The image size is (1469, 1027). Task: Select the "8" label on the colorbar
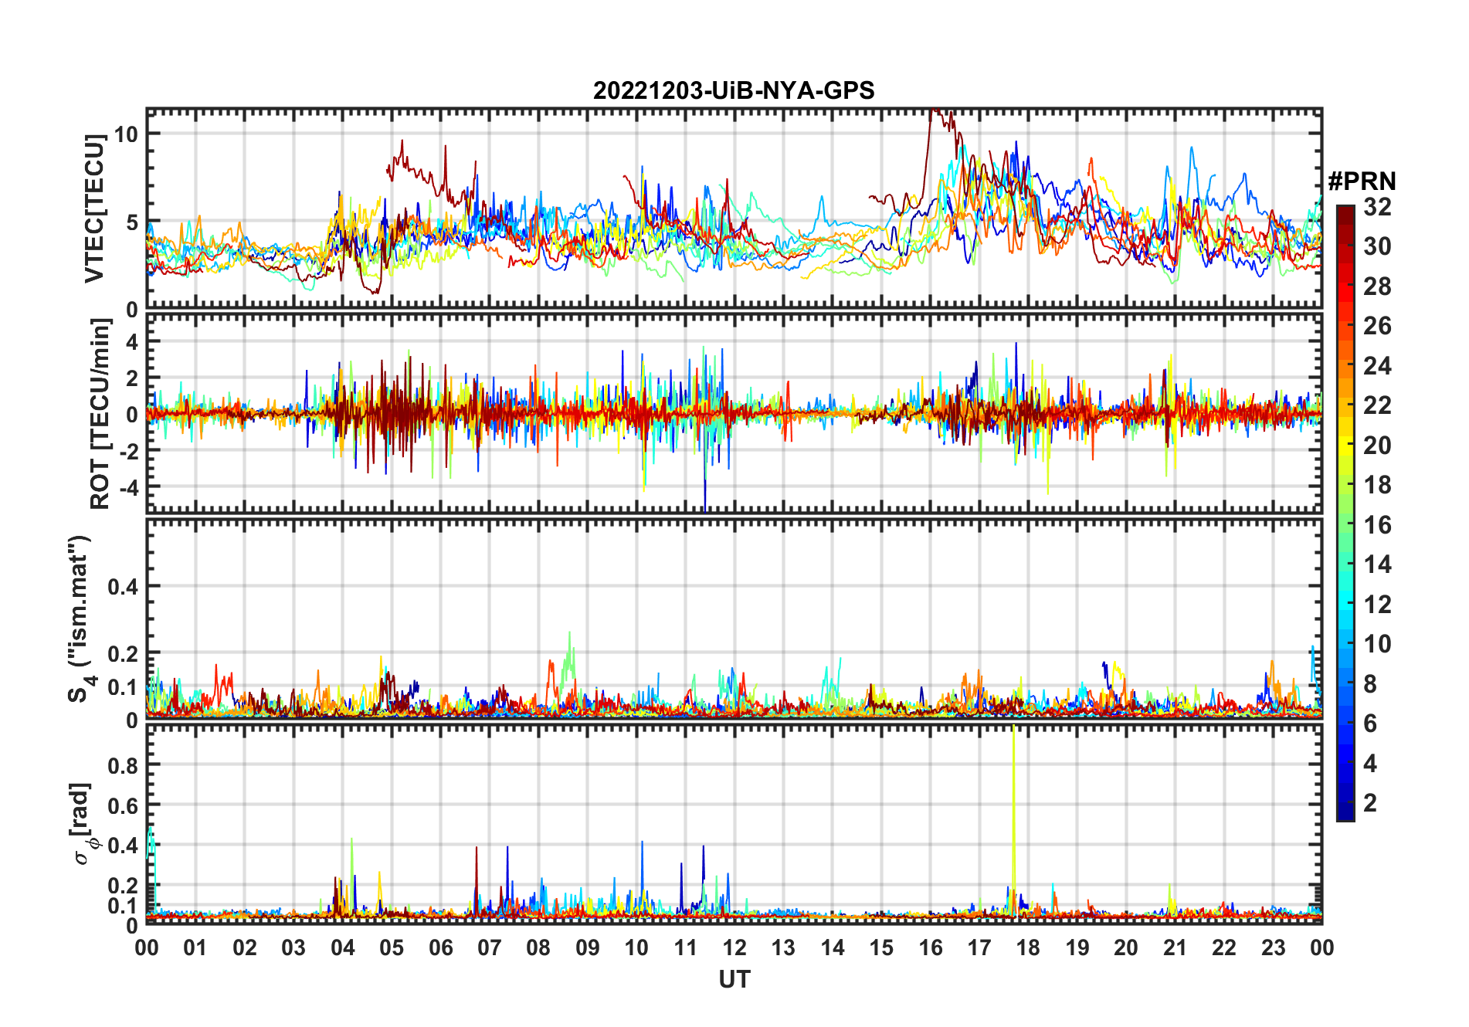coord(1370,684)
